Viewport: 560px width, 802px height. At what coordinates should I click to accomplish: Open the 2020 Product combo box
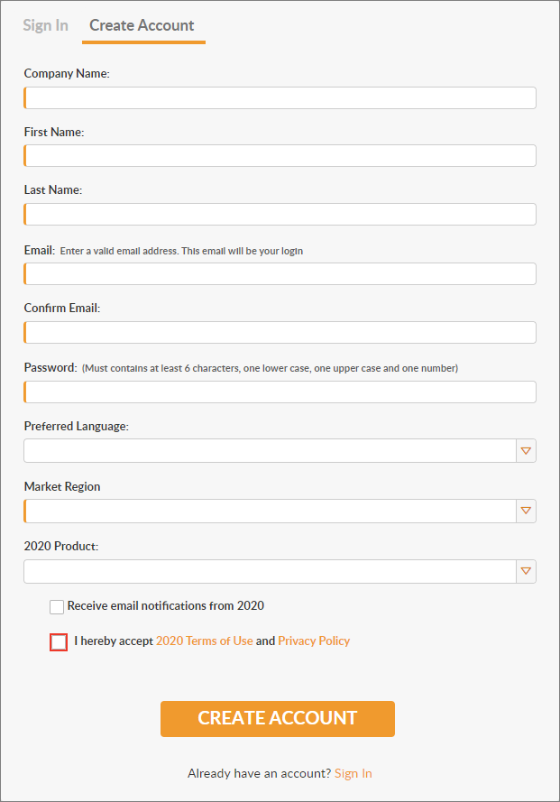point(280,571)
